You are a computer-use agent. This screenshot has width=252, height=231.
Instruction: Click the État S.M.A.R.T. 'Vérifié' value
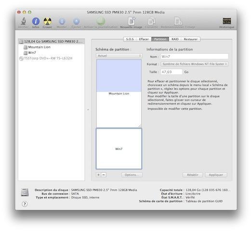[190, 197]
